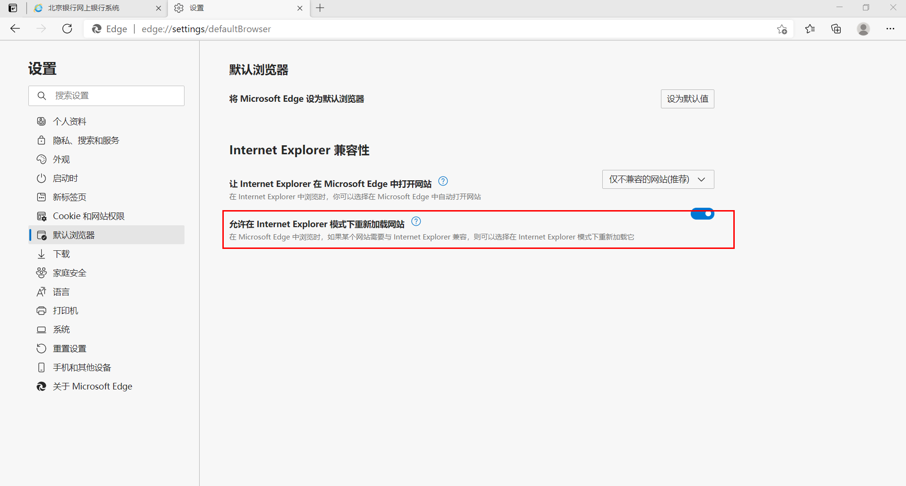
Task: Open Cookie 和网站权限 settings section
Action: pyautogui.click(x=106, y=216)
